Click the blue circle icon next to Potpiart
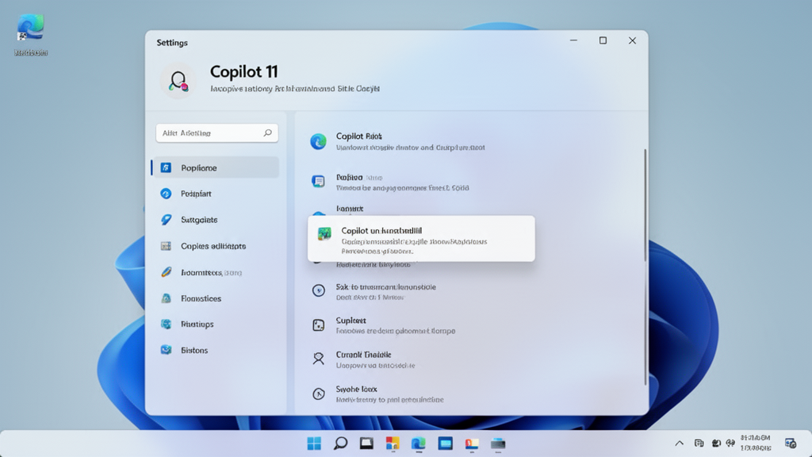 point(166,194)
